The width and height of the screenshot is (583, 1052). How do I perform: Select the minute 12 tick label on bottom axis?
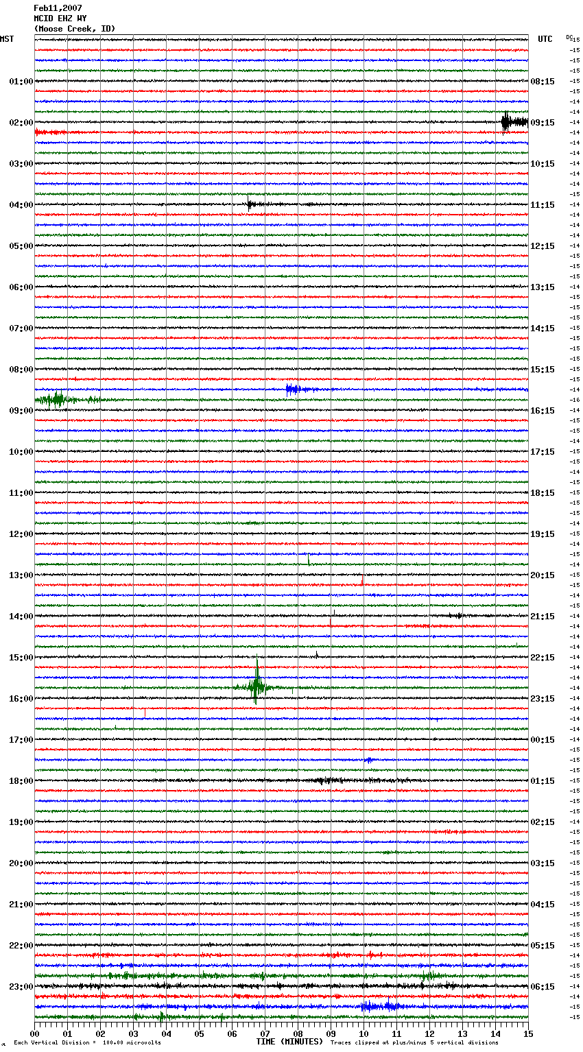429,1033
